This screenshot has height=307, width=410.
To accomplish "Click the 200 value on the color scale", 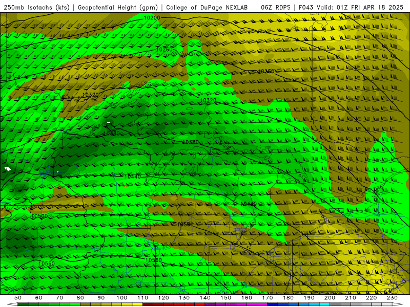I will point(330,298).
